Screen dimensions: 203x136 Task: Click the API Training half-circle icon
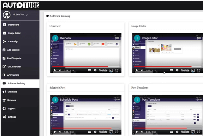4,75
